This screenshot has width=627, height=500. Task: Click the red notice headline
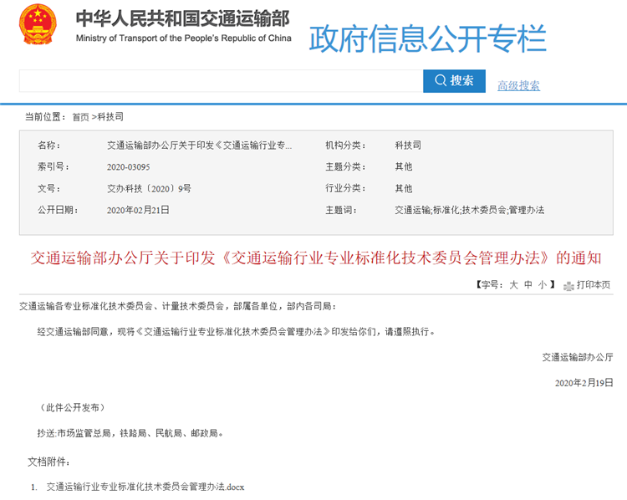[315, 257]
